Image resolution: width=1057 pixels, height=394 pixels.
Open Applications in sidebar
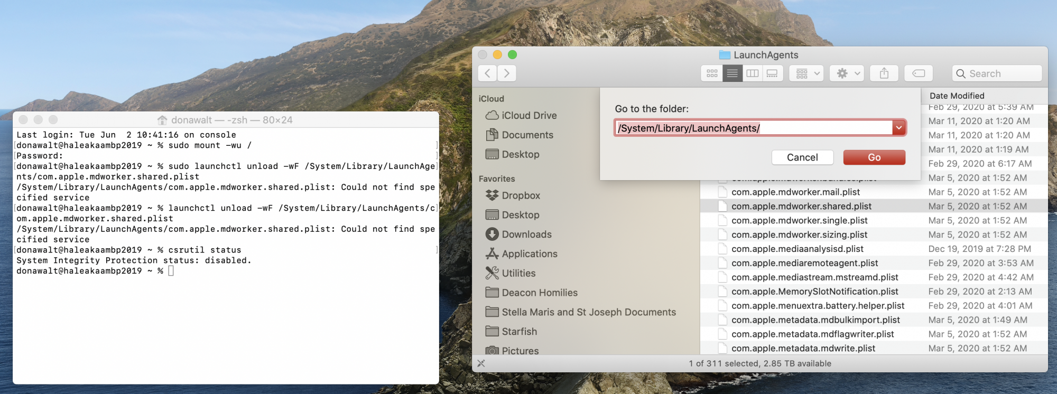coord(522,254)
